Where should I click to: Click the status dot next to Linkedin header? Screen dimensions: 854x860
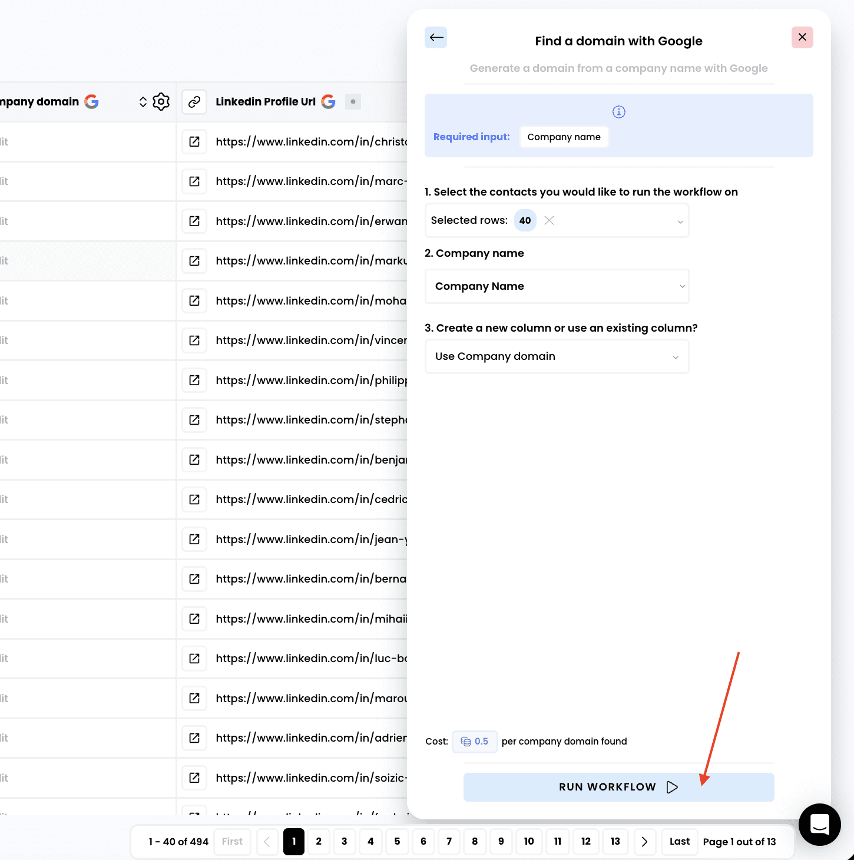pos(353,102)
